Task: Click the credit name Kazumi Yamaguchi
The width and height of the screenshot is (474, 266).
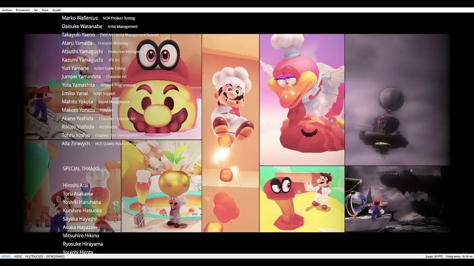Action: click(82, 59)
